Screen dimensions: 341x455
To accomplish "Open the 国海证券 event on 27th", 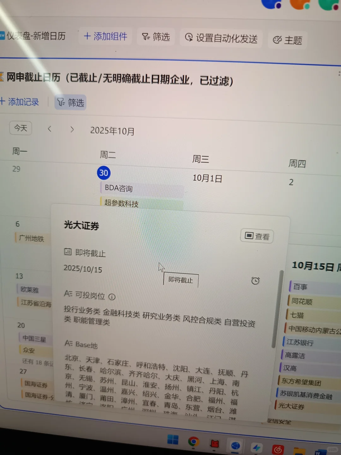I will [x=38, y=384].
